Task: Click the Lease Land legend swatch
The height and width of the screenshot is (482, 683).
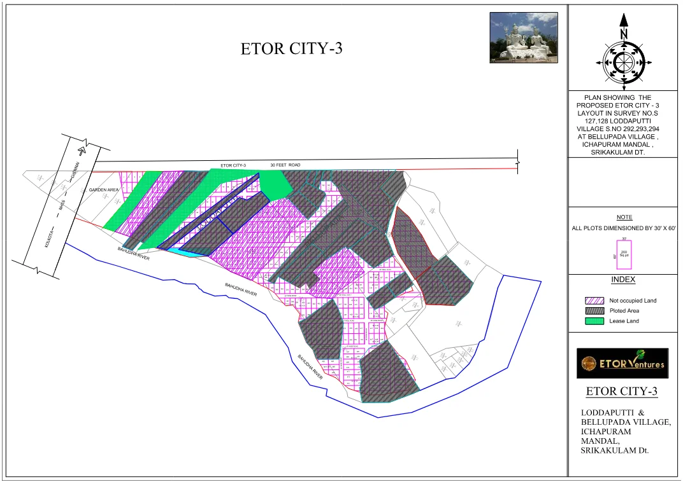Action: (x=594, y=321)
